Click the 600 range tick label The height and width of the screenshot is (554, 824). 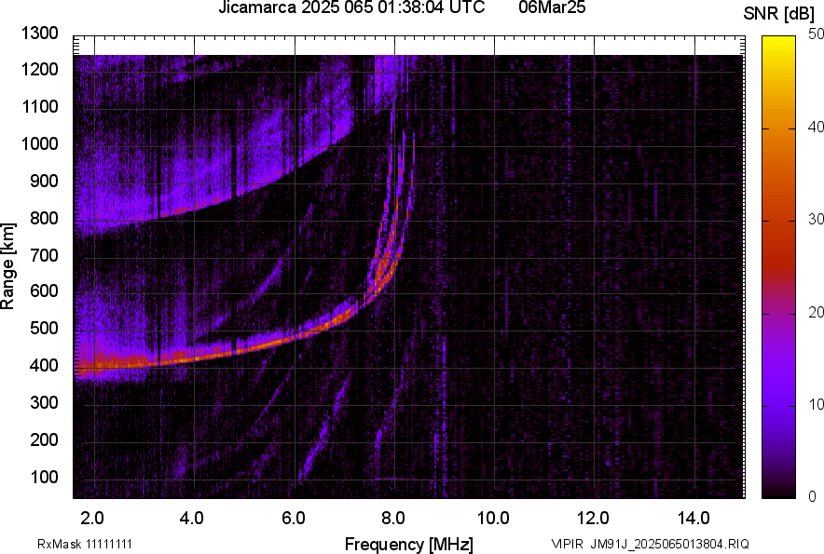(44, 291)
